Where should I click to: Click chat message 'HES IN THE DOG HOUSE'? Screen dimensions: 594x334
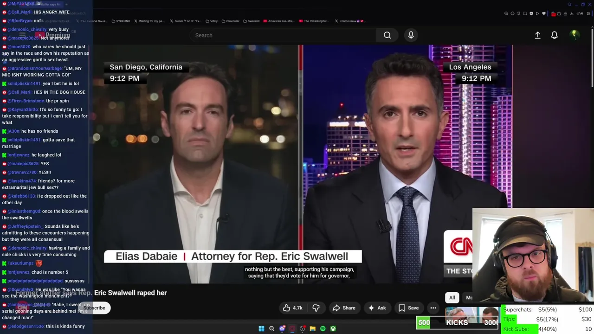pos(59,92)
